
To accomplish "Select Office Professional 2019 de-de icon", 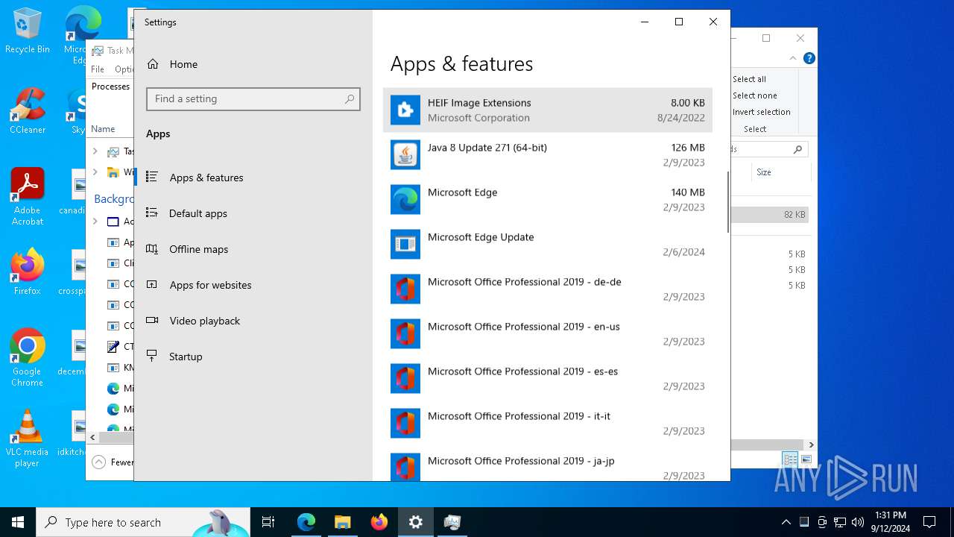I will coord(405,289).
